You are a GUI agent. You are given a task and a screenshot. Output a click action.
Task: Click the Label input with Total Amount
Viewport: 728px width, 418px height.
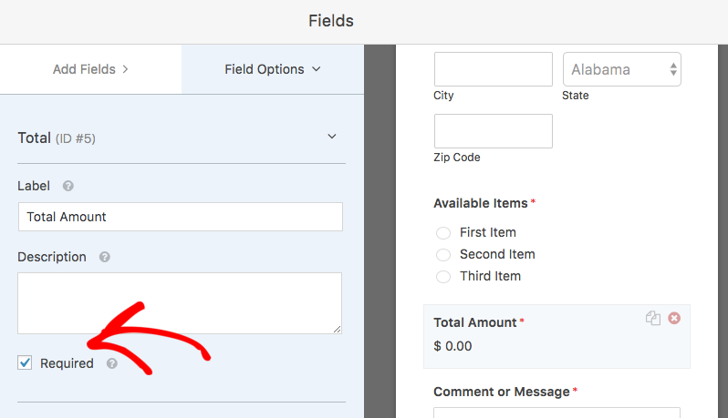pyautogui.click(x=181, y=217)
